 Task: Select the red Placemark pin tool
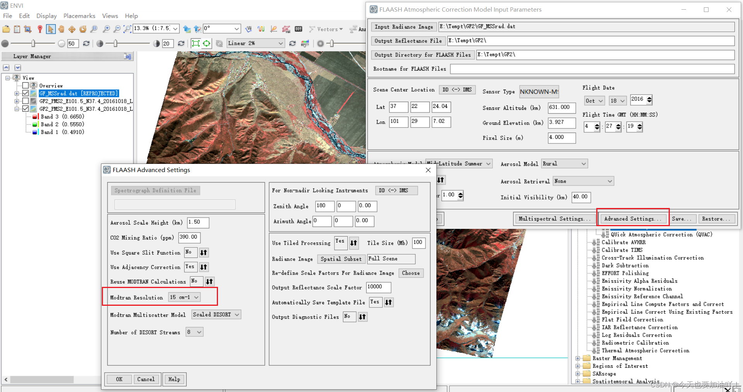pos(40,29)
